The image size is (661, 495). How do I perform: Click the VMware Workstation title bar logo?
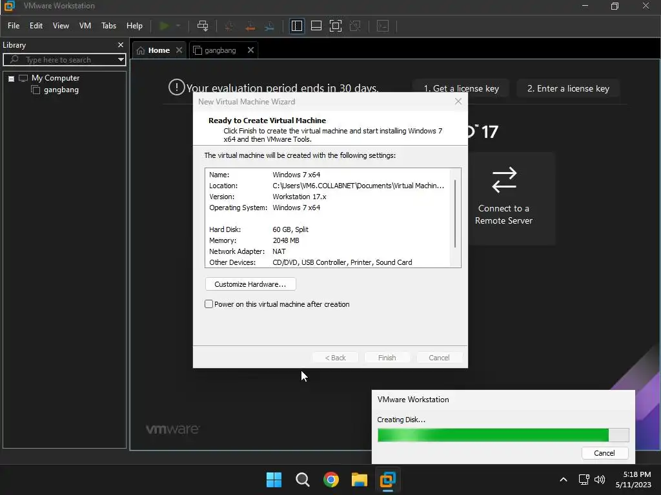click(9, 6)
